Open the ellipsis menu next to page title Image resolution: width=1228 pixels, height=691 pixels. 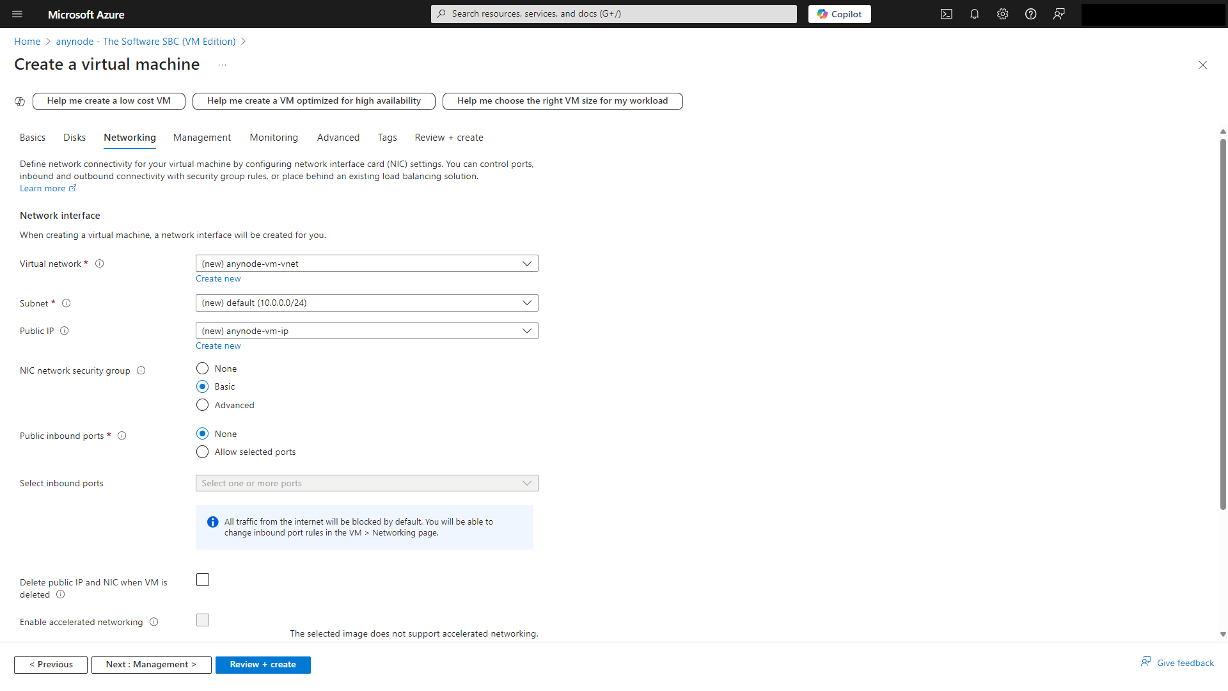pos(222,65)
